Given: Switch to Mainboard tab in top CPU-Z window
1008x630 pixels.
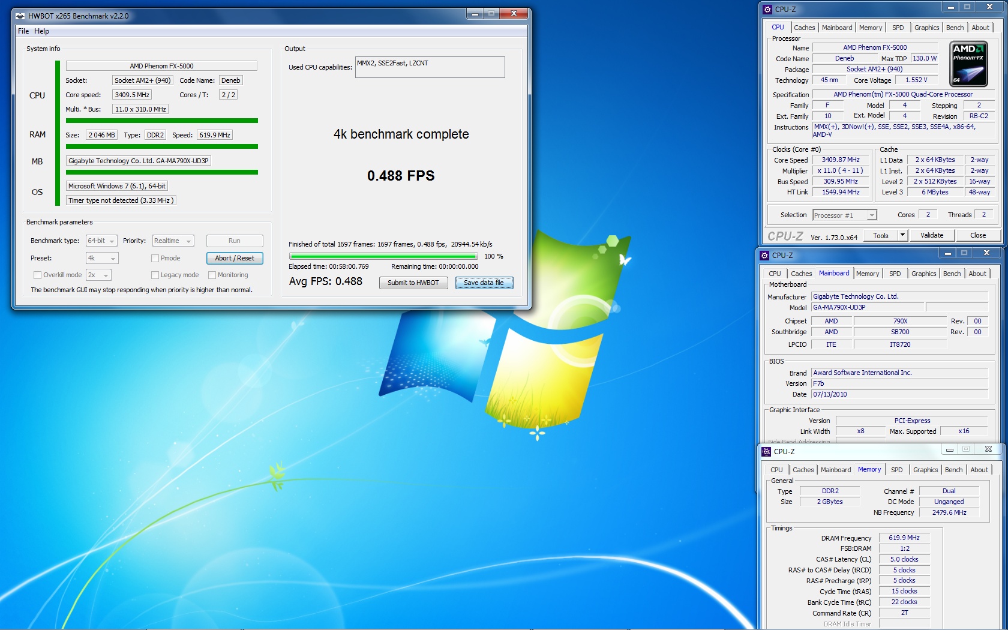Looking at the screenshot, I should (836, 28).
